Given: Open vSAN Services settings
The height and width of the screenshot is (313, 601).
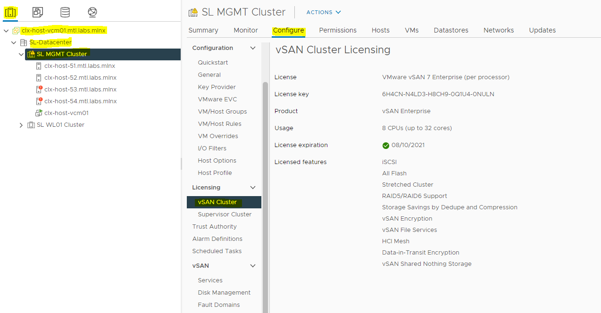Looking at the screenshot, I should (210, 280).
